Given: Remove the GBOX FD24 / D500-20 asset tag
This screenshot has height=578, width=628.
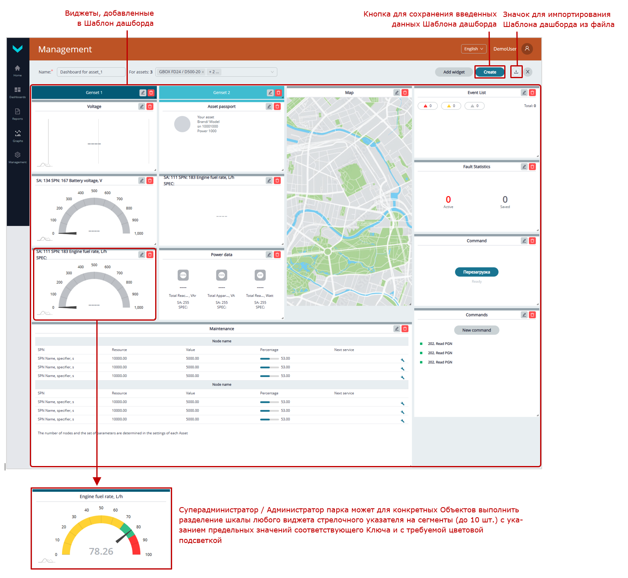Looking at the screenshot, I should (x=203, y=72).
